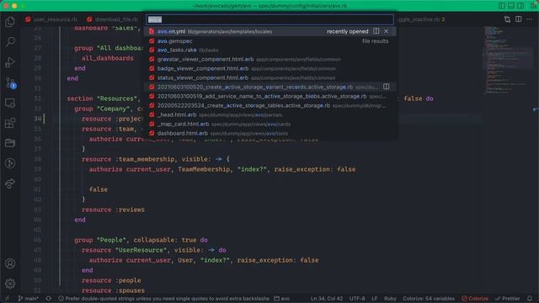
Task: Open status_viewer_component.html.erb result
Action: 269,77
